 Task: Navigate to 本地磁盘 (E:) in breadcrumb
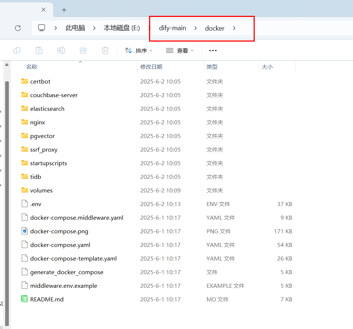pos(122,28)
